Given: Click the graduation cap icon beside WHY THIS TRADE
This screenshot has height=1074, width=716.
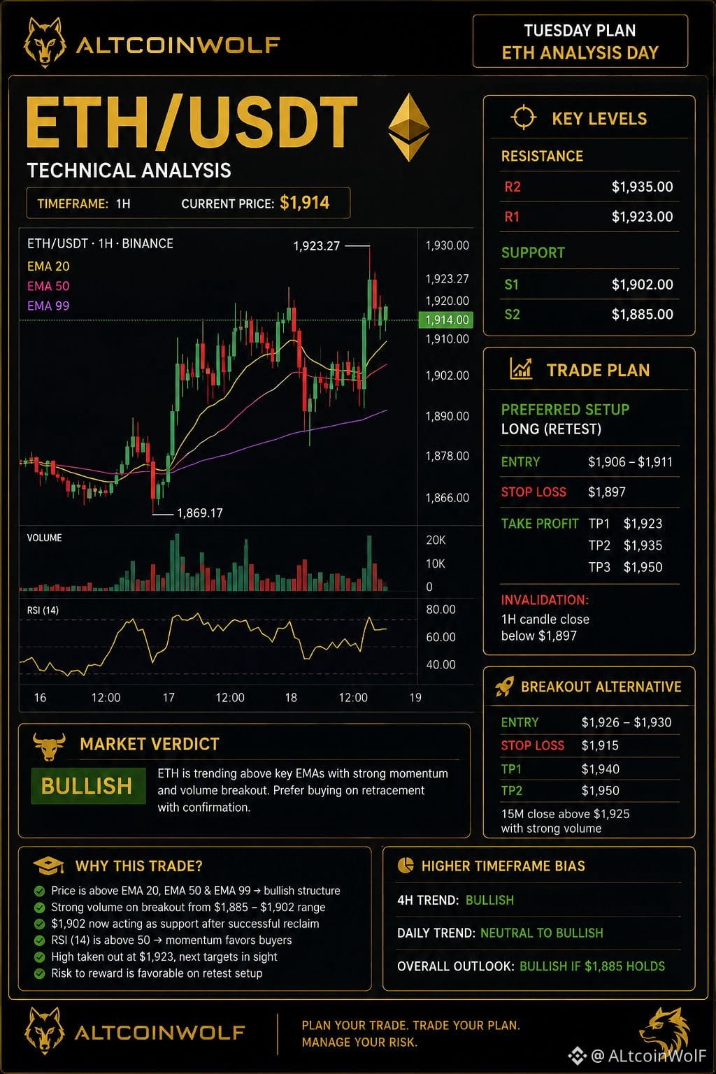Looking at the screenshot, I should [x=49, y=866].
